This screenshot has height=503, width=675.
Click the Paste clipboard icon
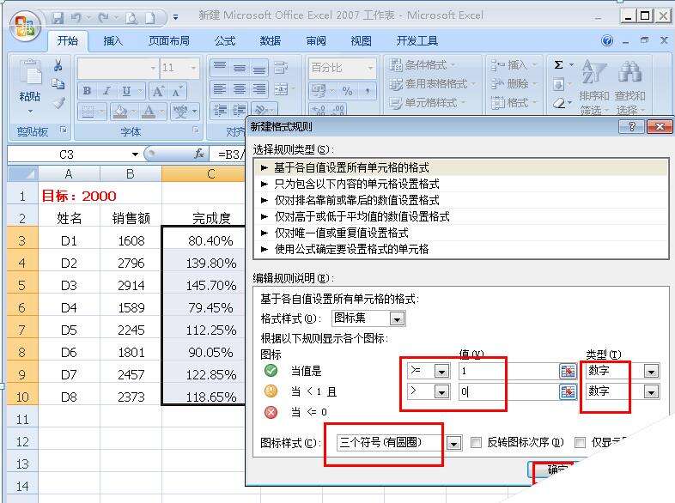point(30,76)
